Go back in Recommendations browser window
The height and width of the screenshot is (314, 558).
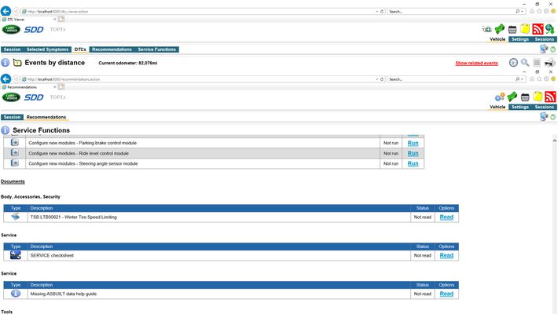coord(6,78)
